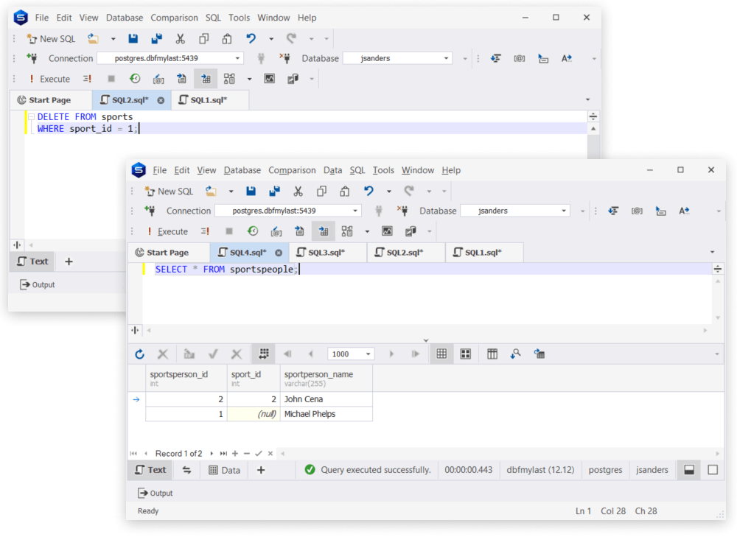The height and width of the screenshot is (537, 737).
Task: Open tab list dropdown in back window
Action: point(587,99)
